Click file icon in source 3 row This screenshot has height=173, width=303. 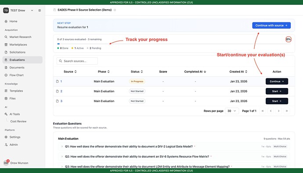(x=57, y=101)
